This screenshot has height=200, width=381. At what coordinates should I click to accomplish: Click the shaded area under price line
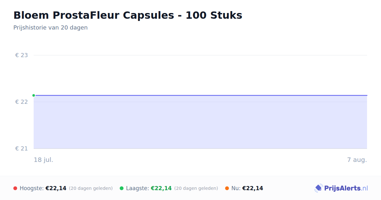click(200, 122)
